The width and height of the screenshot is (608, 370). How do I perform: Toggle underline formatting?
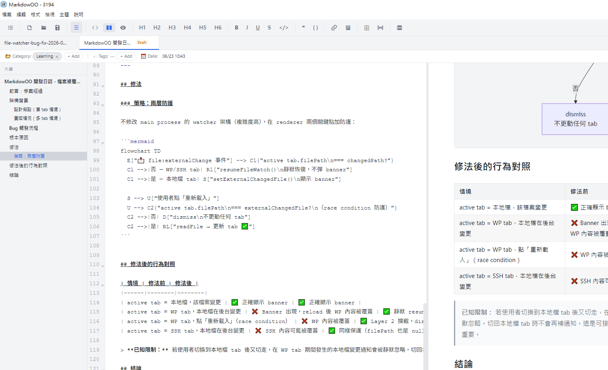pyautogui.click(x=258, y=28)
